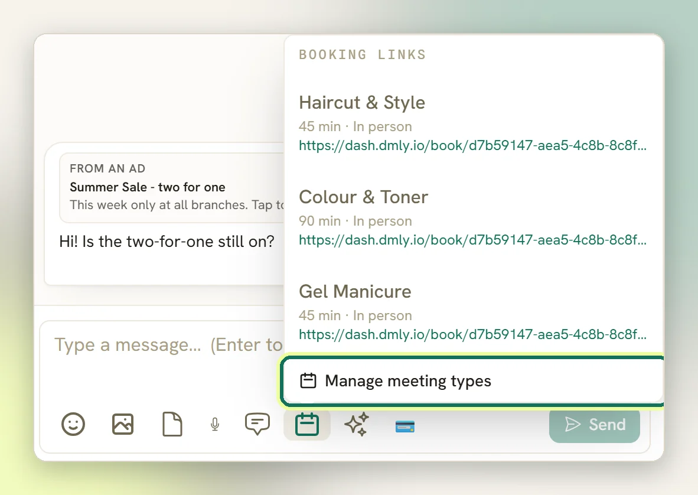Open Manage meeting types
Viewport: 698px width, 495px height.
[x=473, y=381]
